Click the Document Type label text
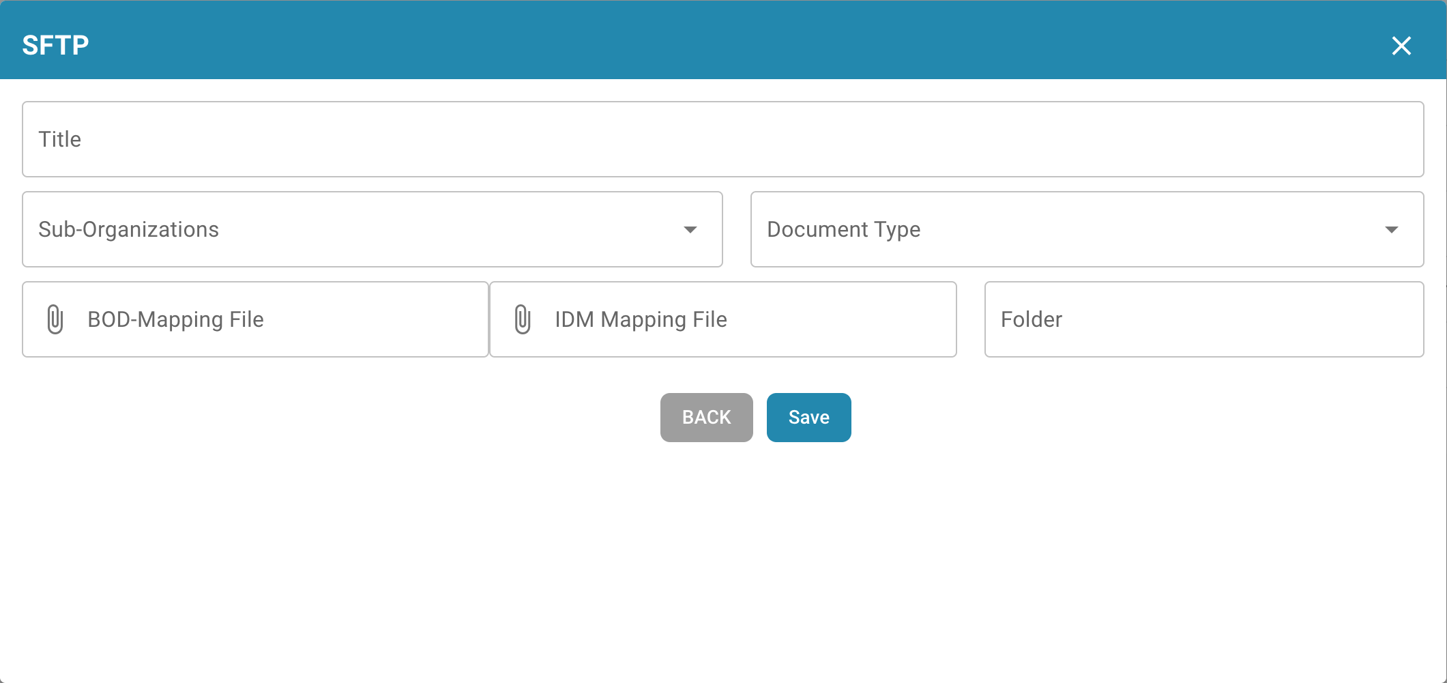1447x683 pixels. (843, 229)
